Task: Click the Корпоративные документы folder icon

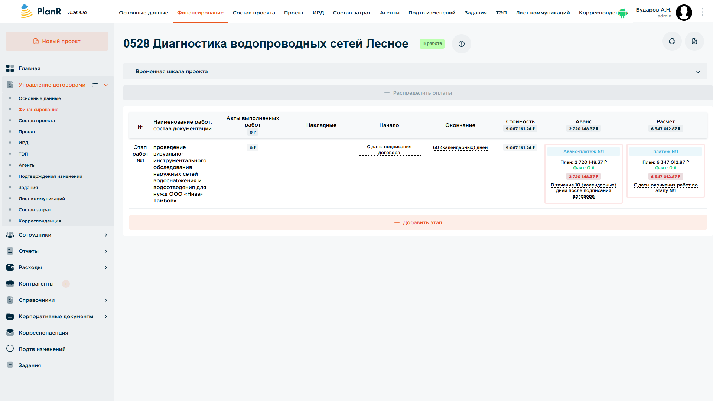Action: pos(10,316)
